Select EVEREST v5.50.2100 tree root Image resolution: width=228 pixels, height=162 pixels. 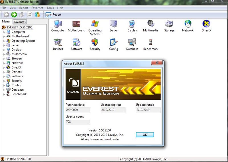coord(19,27)
